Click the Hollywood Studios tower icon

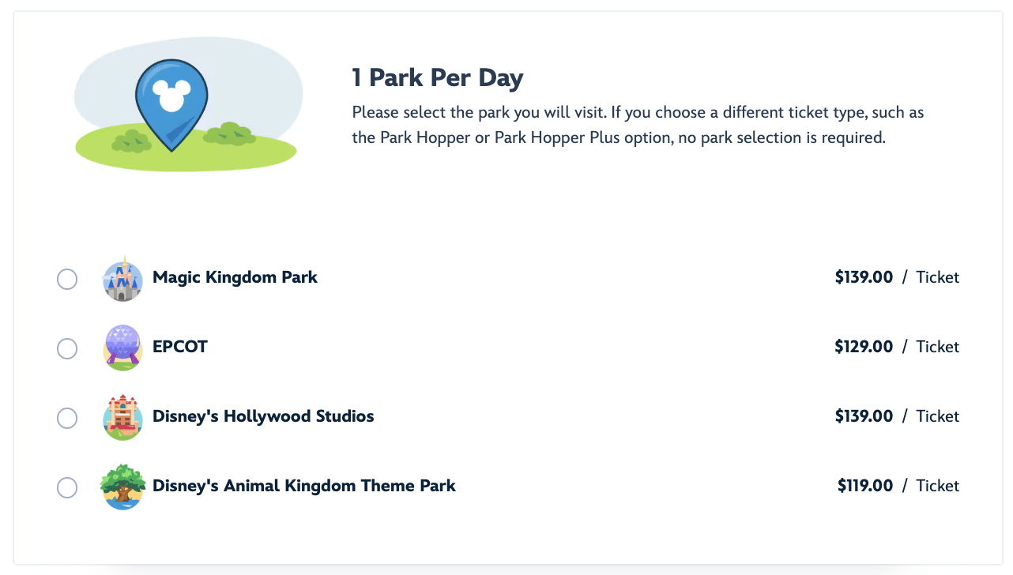coord(122,418)
